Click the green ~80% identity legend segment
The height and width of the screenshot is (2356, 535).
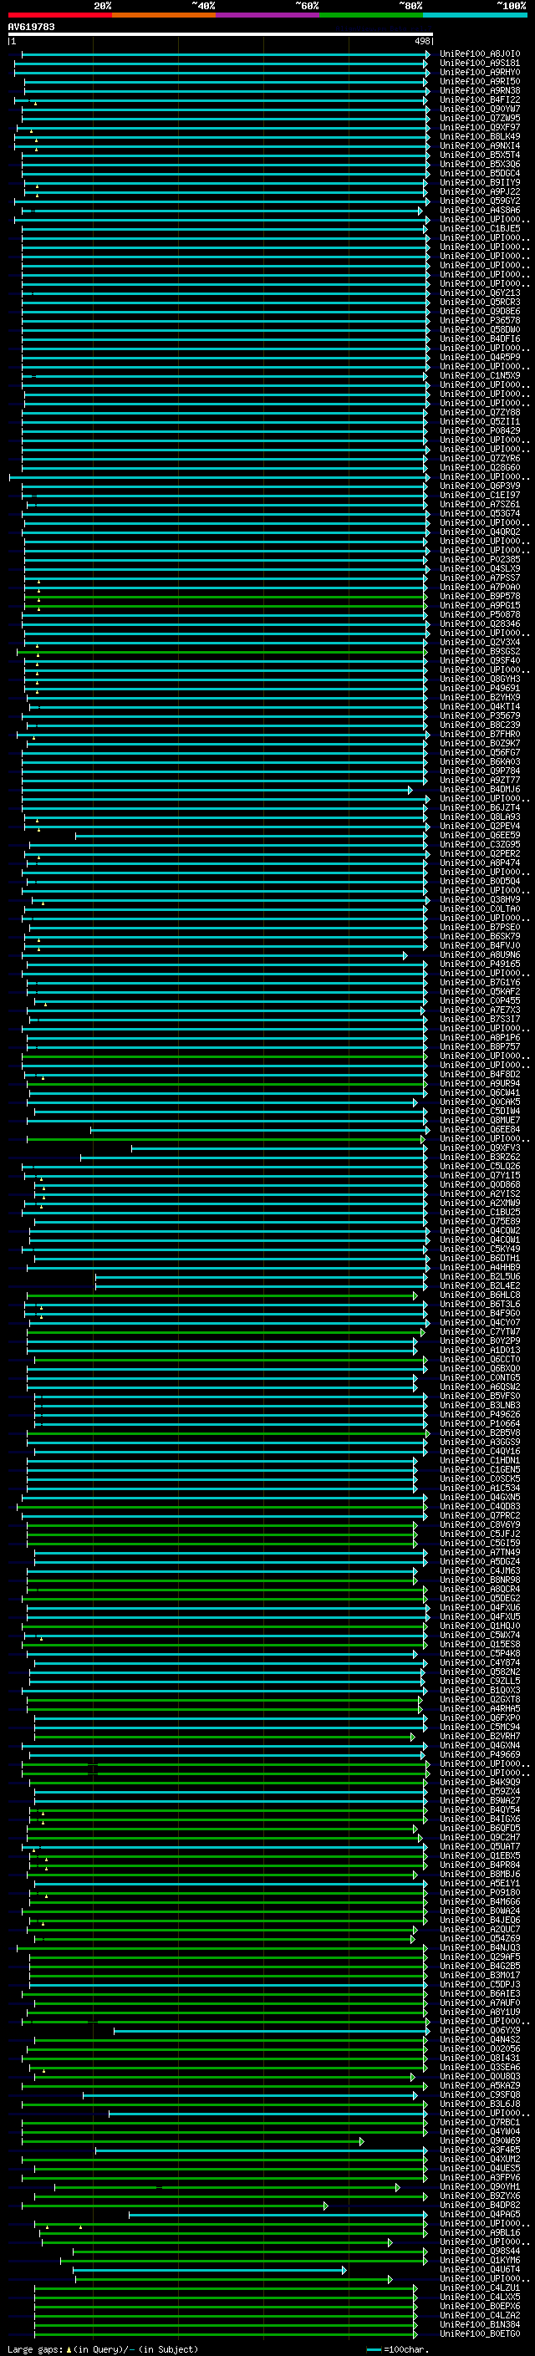pyautogui.click(x=371, y=15)
